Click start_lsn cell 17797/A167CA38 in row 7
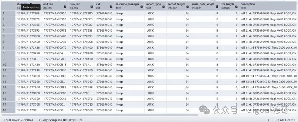The image size is (298, 122). tap(29, 47)
